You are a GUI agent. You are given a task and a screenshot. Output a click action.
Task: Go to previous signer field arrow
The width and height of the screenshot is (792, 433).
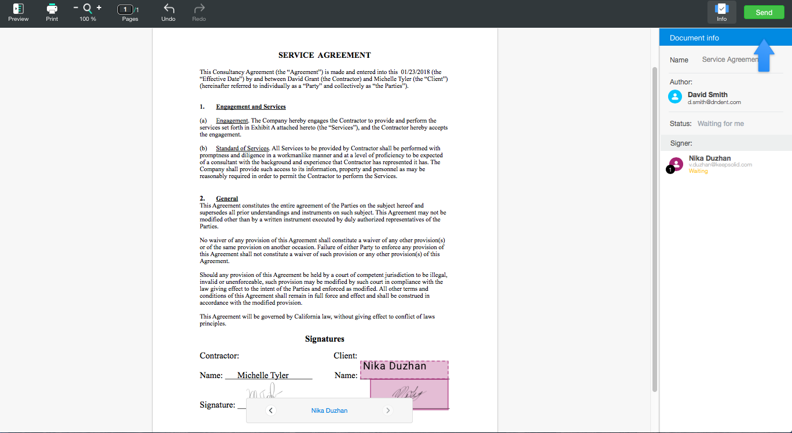pos(271,410)
